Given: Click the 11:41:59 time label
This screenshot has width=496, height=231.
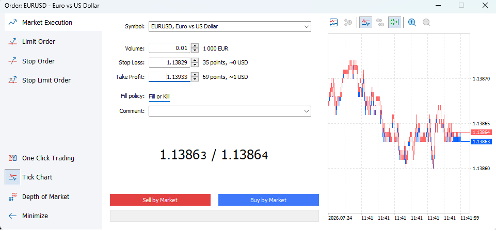Looking at the screenshot, I should (471, 218).
